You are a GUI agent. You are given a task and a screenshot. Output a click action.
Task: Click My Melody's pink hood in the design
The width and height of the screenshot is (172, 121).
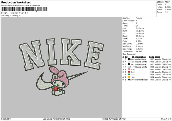click(60, 75)
